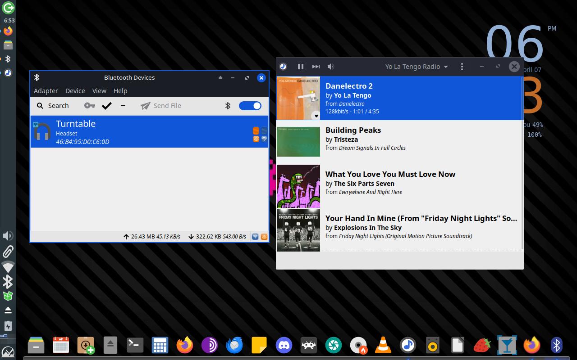Click the paperclip clipboard icon in side panel
This screenshot has height=360, width=577.
[x=8, y=251]
